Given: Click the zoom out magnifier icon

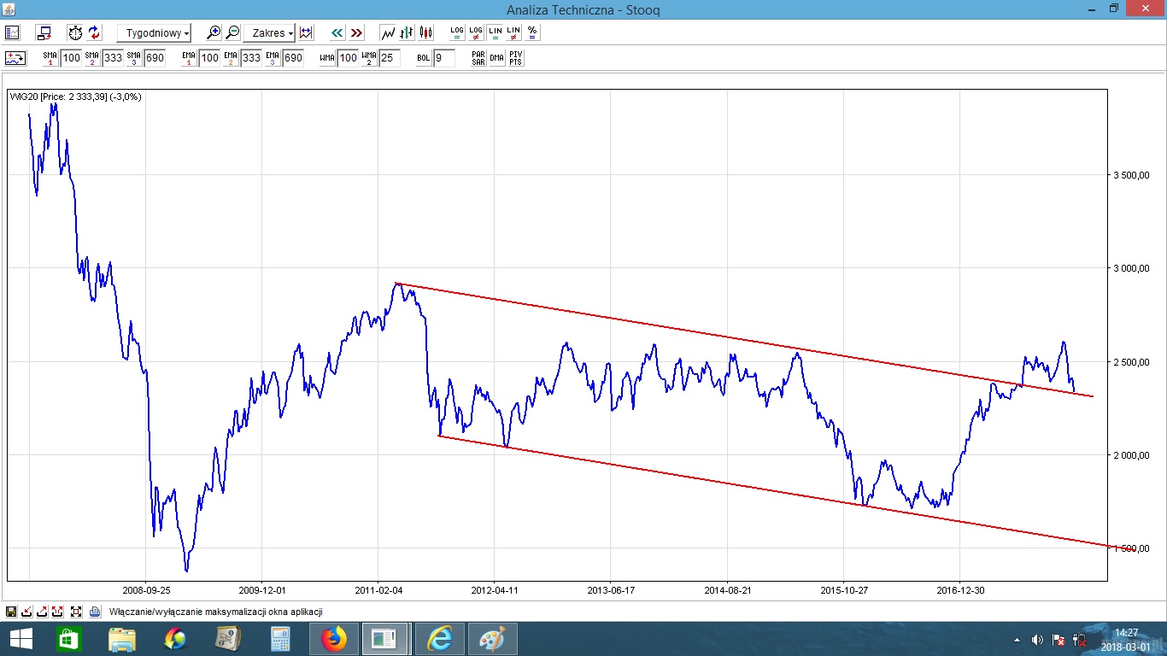Looking at the screenshot, I should point(232,33).
